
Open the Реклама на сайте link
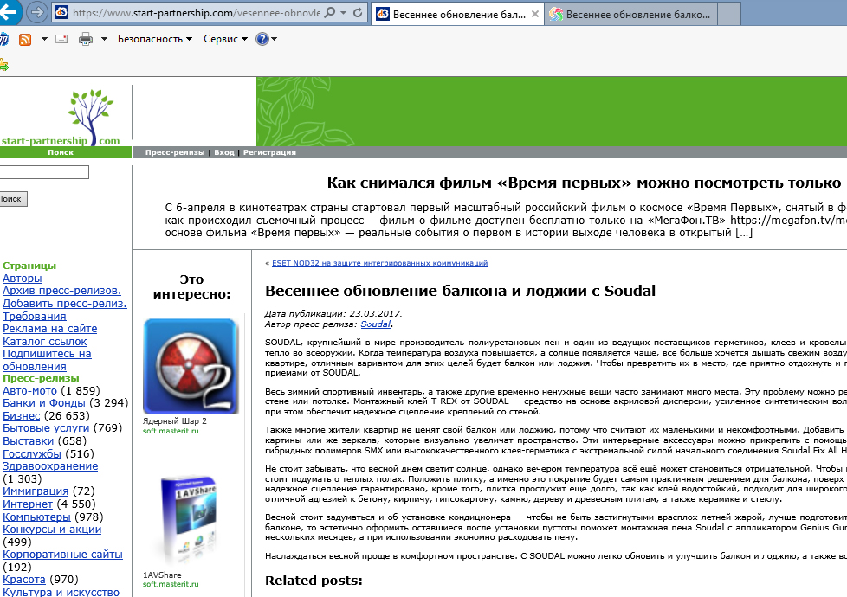(x=49, y=329)
